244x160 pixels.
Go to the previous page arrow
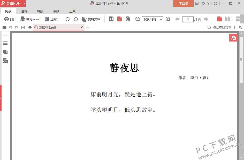tap(177, 19)
